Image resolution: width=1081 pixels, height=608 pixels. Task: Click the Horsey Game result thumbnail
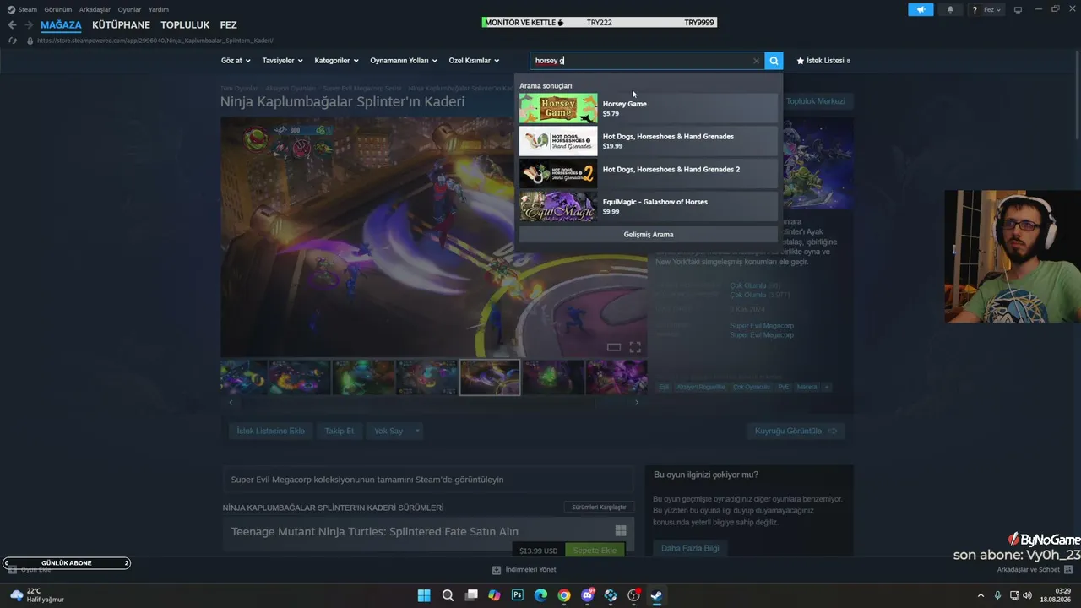558,108
